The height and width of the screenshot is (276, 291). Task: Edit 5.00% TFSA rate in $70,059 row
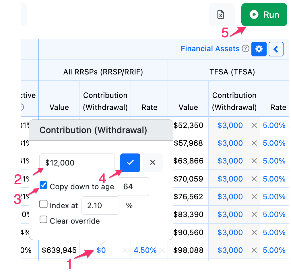pos(274,179)
